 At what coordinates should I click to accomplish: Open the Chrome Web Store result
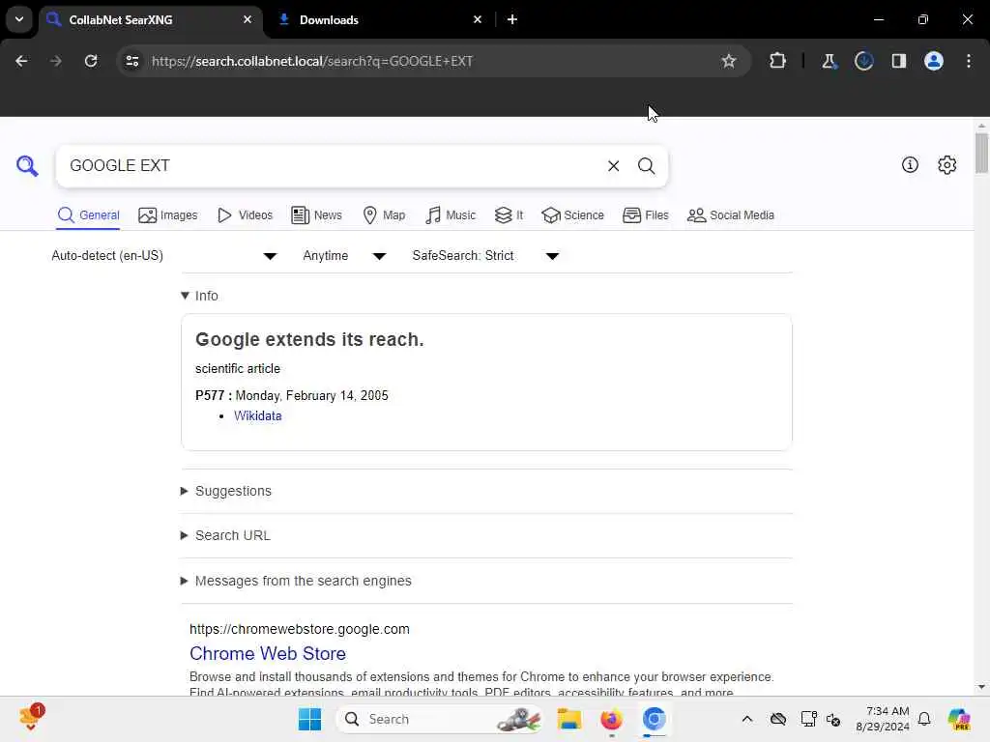coord(268,653)
